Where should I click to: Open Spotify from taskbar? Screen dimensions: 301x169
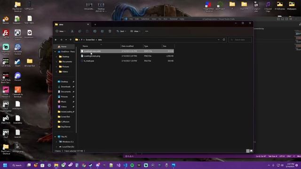[132, 165]
